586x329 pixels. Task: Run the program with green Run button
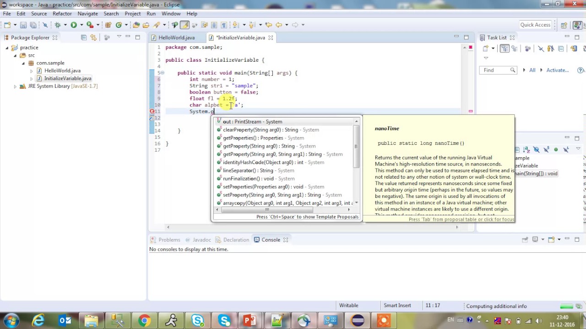[x=73, y=25]
